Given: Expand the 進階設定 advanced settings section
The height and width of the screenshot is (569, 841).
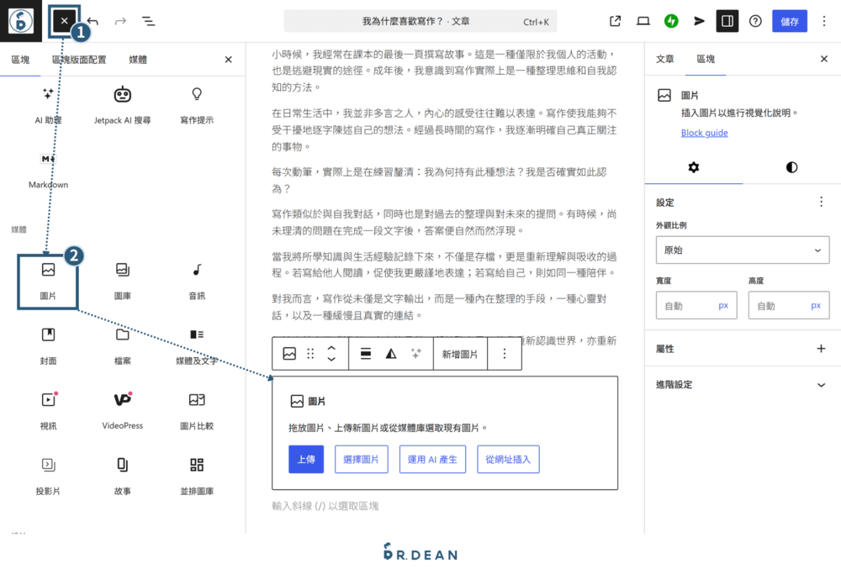Looking at the screenshot, I should [743, 384].
